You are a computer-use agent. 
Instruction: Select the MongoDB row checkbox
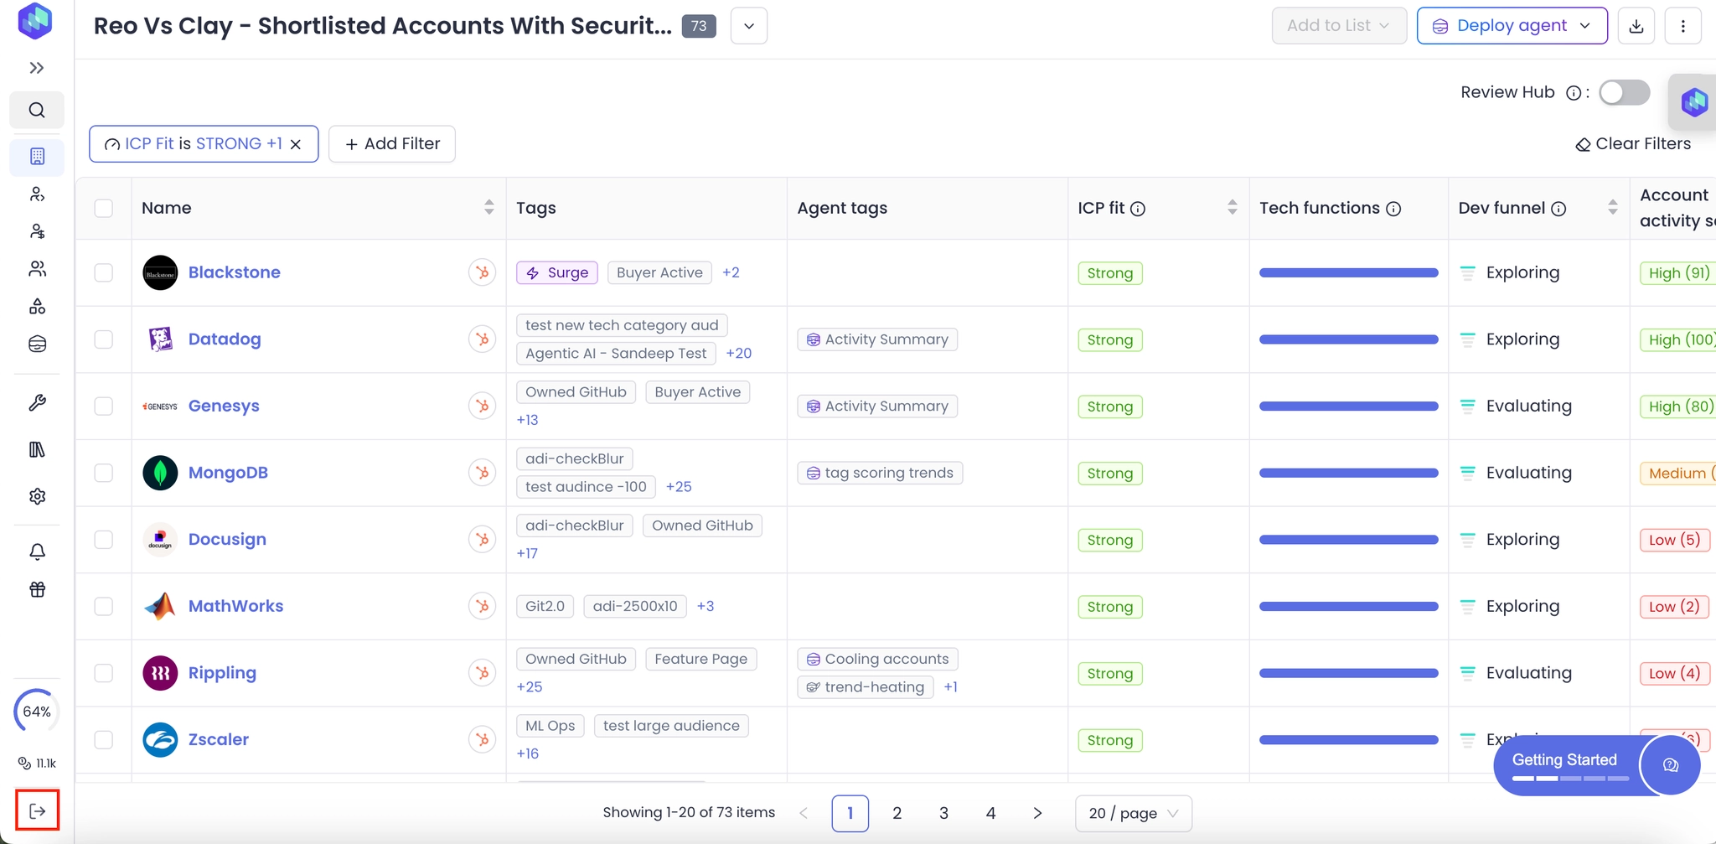pos(104,473)
